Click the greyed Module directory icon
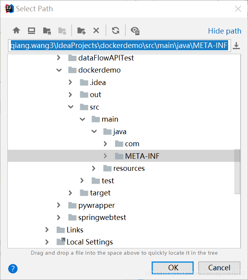 coord(62,31)
